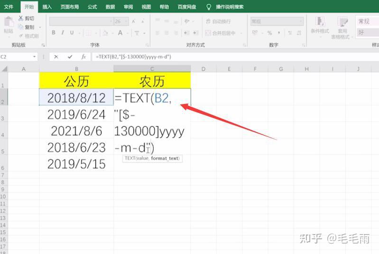Expand the Name Box dropdown arrow

(x=34, y=57)
